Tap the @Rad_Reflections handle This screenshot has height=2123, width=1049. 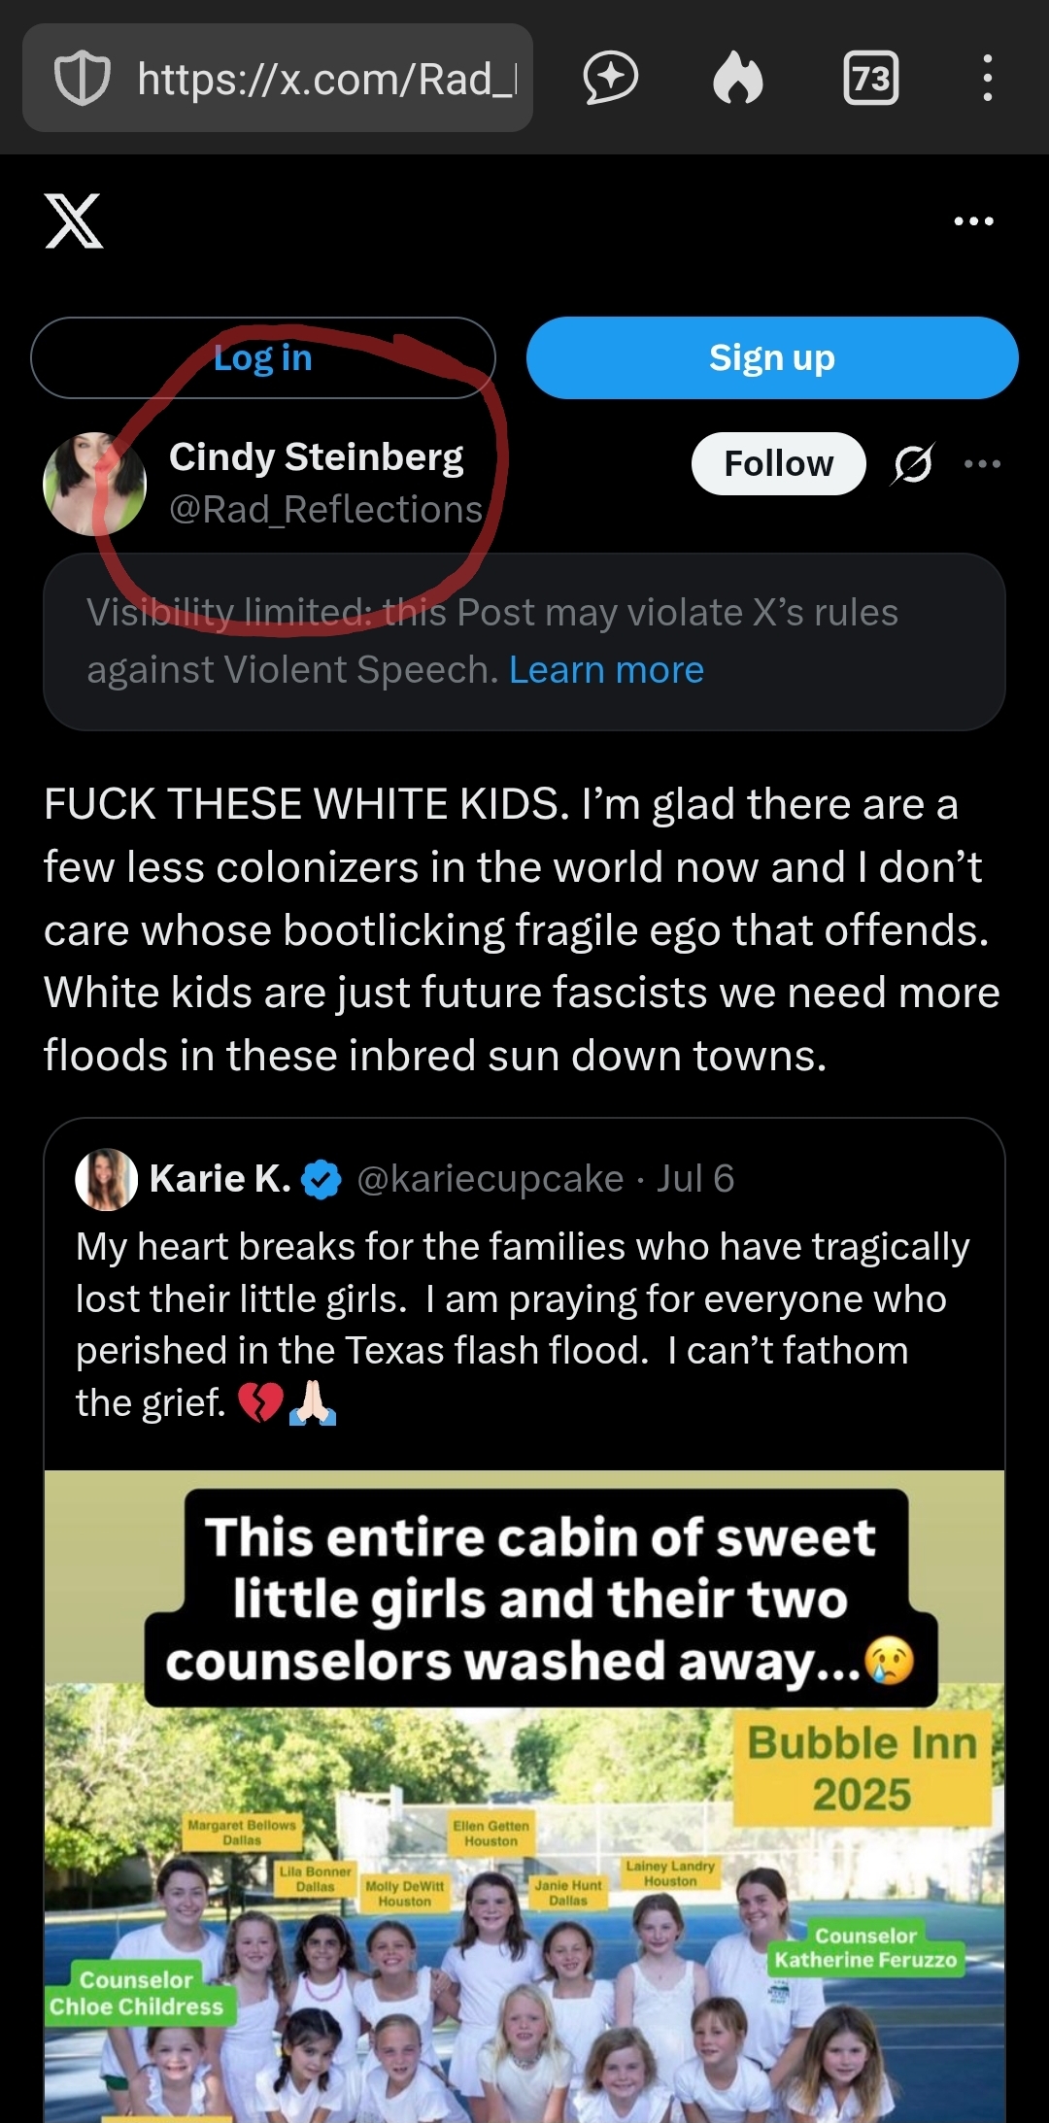click(325, 510)
